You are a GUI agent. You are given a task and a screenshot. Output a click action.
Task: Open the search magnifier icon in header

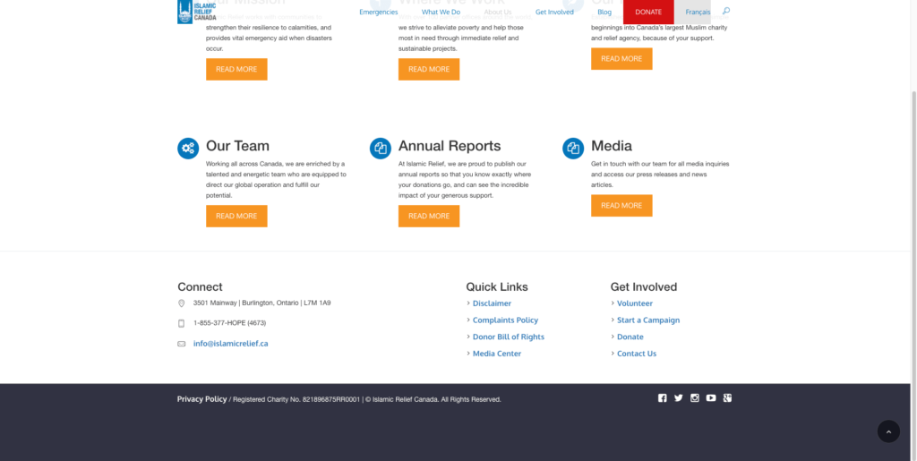click(726, 12)
